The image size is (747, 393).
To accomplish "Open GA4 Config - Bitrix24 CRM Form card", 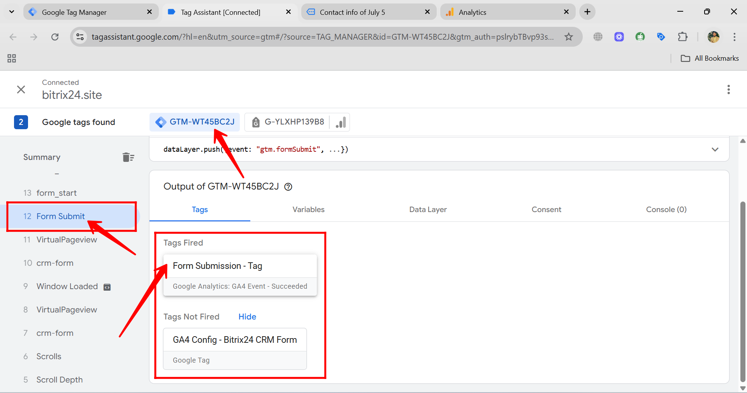I will (x=235, y=349).
